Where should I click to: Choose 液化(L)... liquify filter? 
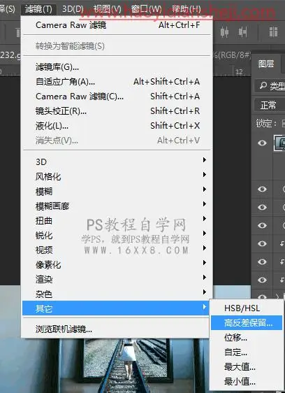117,126
